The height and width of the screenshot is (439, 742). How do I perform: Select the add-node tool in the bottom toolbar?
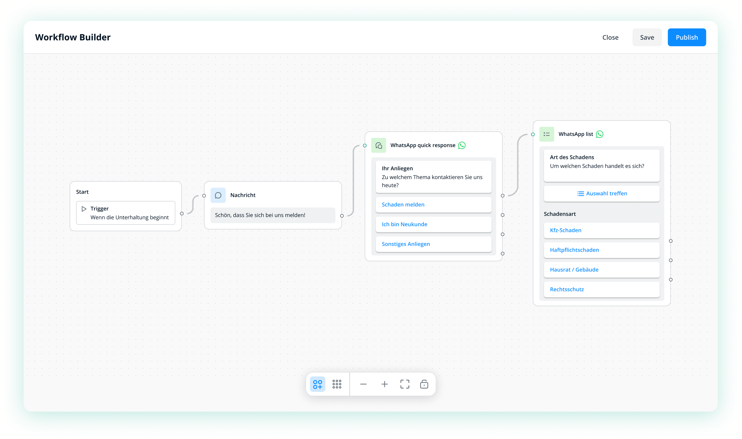pyautogui.click(x=317, y=384)
